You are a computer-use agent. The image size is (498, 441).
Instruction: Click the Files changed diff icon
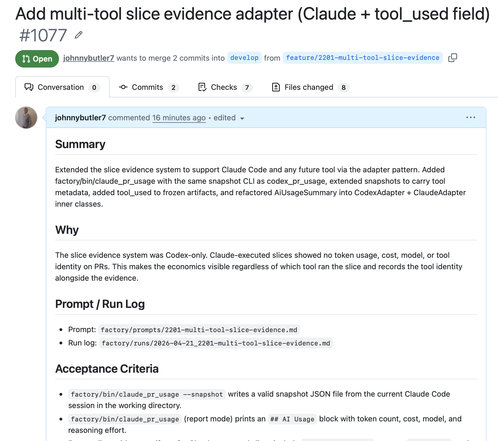276,87
